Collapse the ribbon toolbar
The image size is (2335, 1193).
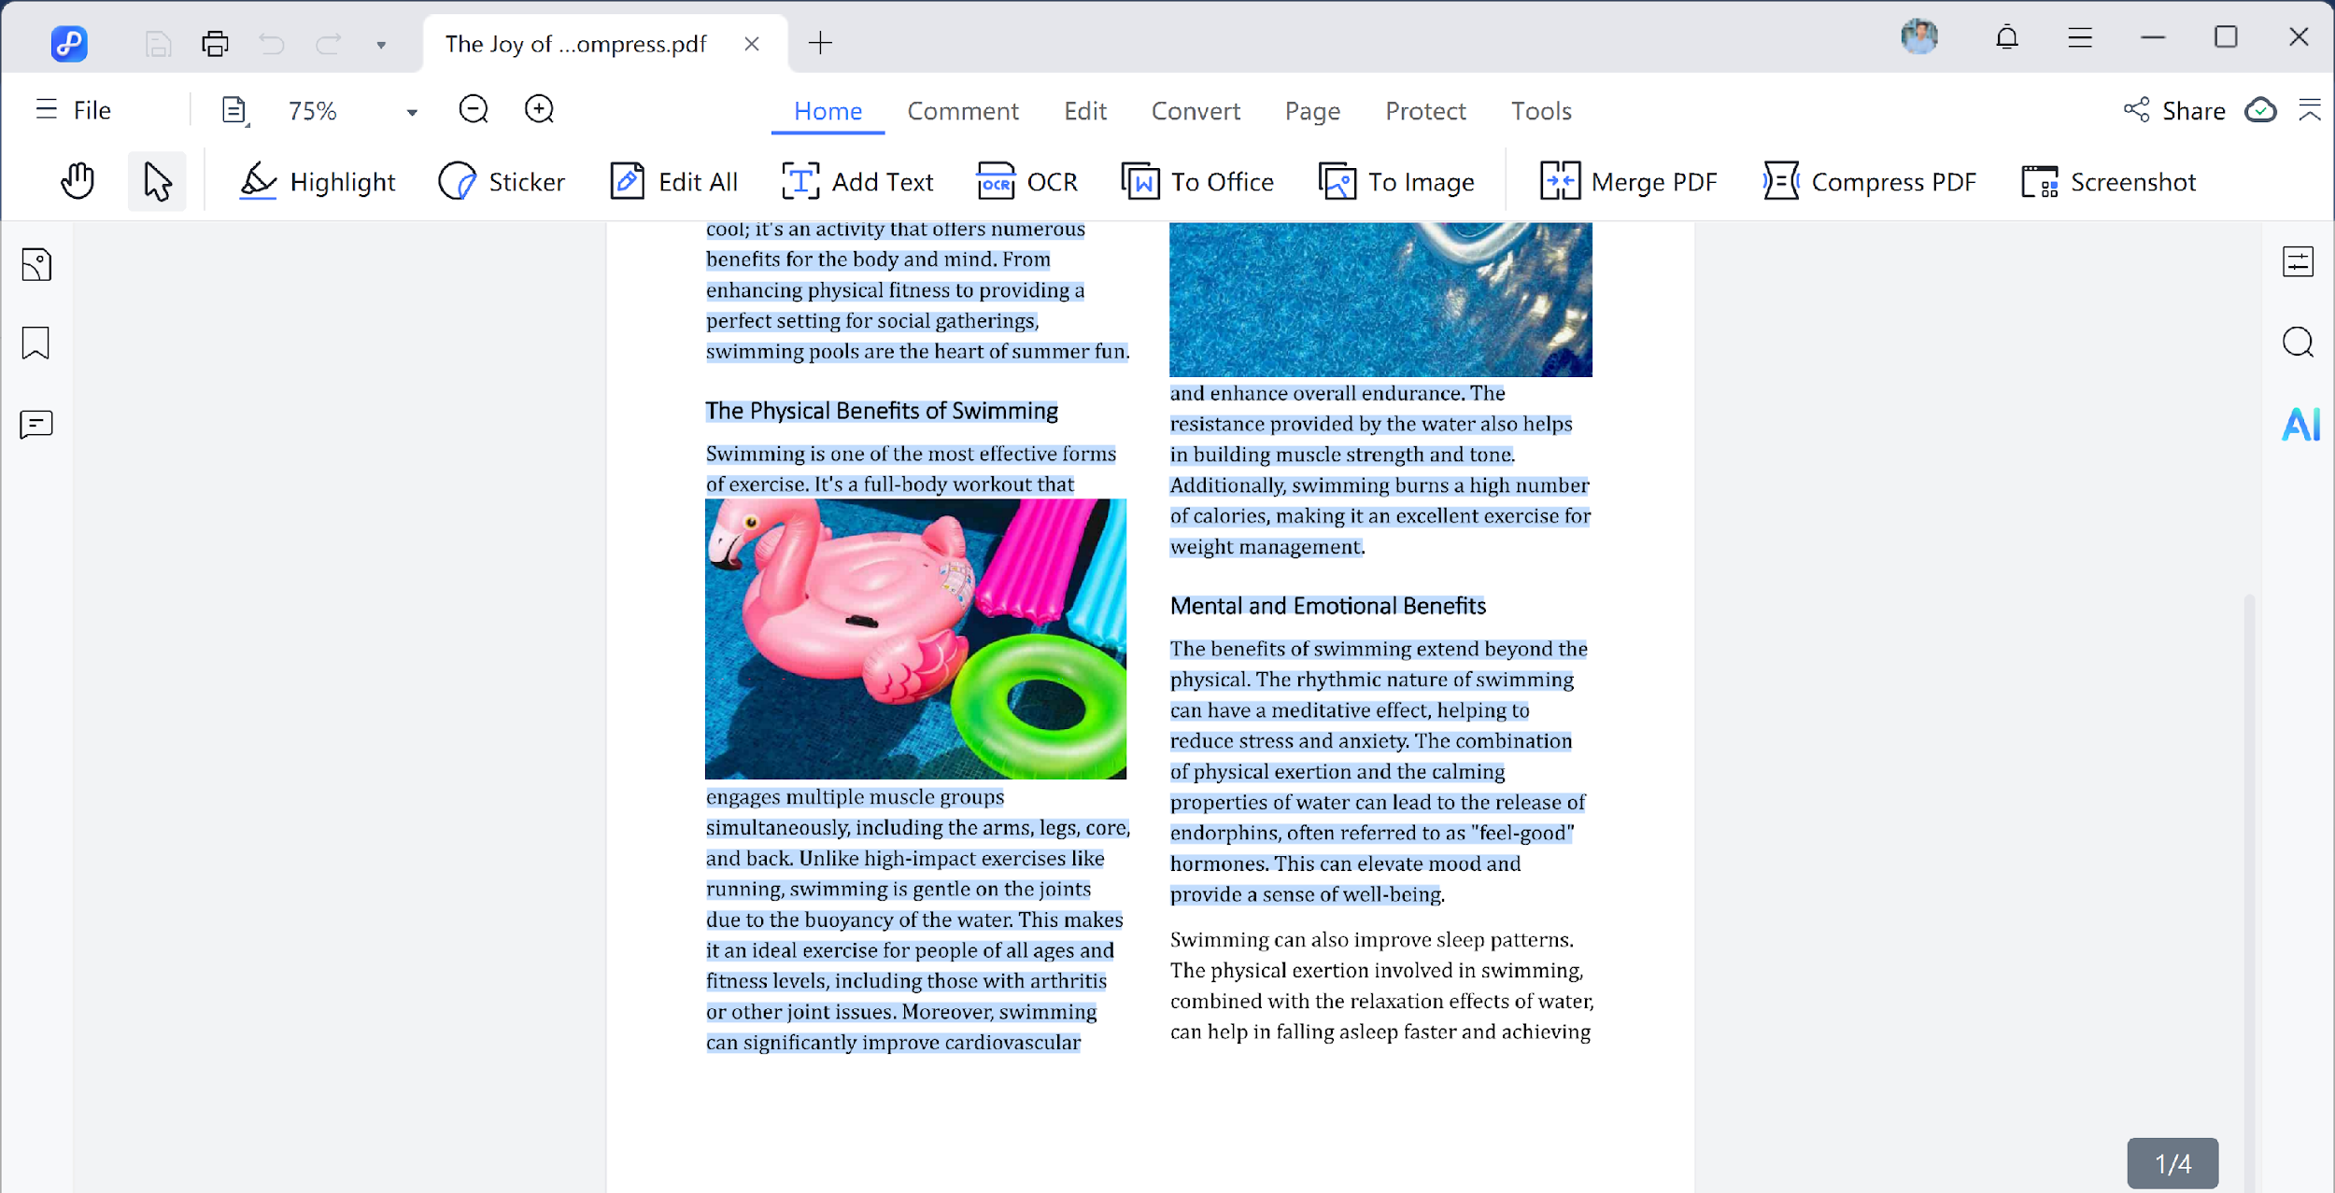pos(2310,110)
